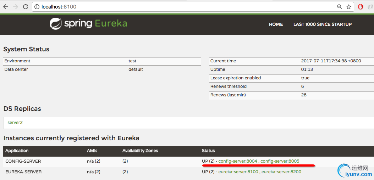Viewport: 374px width, 180px height.
Task: Select the lease expiration value true
Action: (x=305, y=78)
